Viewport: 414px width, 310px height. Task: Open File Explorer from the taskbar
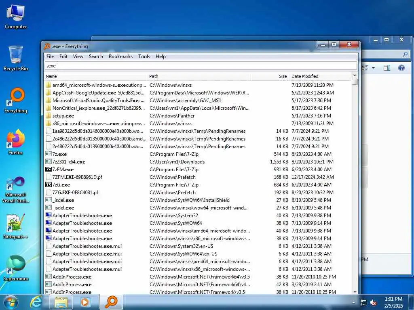point(61,302)
